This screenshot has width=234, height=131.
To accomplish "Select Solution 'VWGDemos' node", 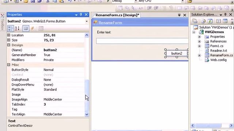I will 214,27.
